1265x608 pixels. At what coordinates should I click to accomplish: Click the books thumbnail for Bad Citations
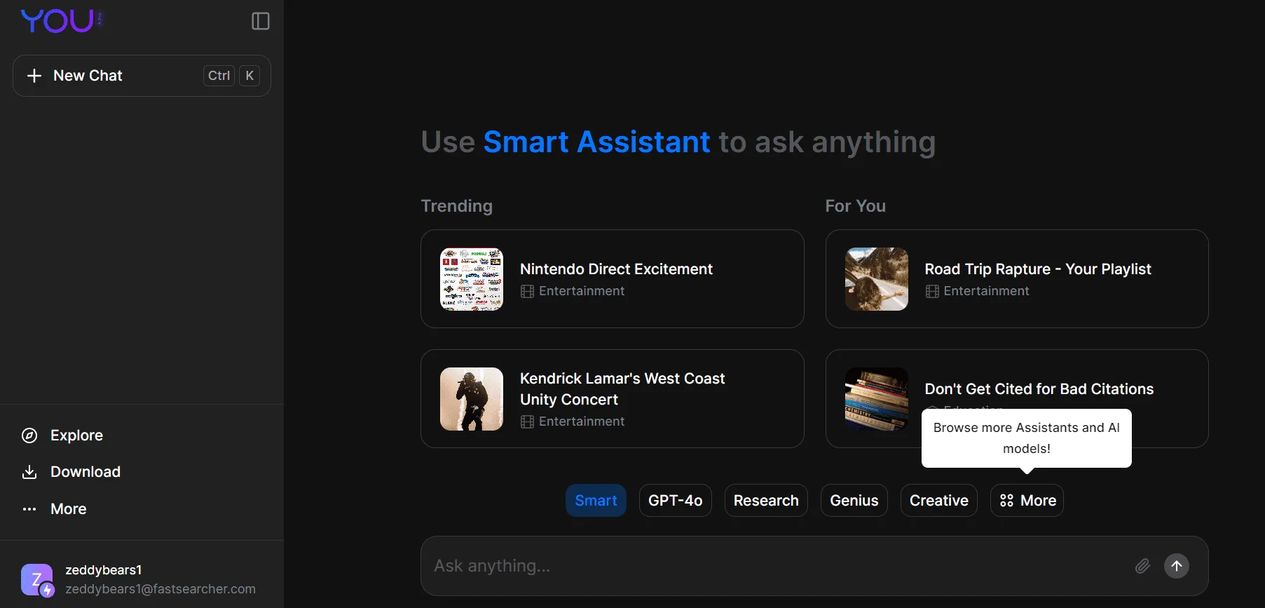(x=877, y=399)
